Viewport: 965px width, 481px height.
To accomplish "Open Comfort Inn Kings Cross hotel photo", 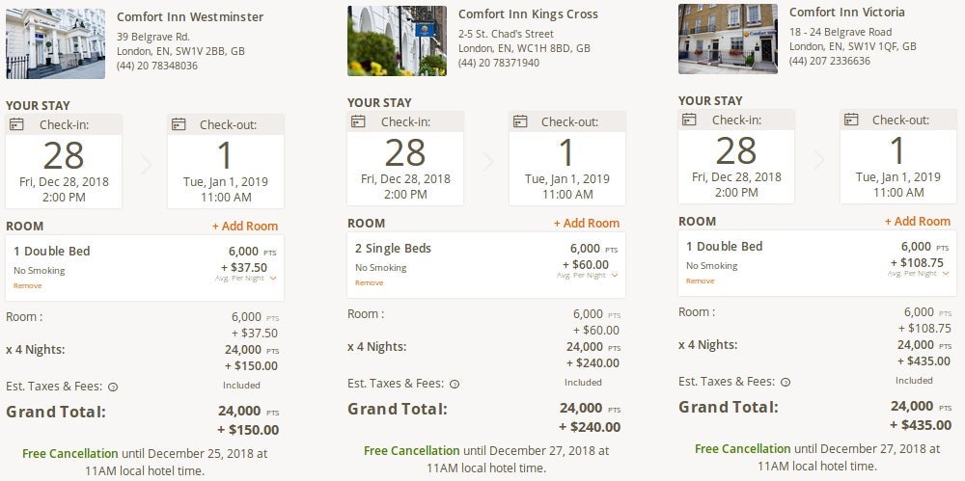I will [397, 40].
